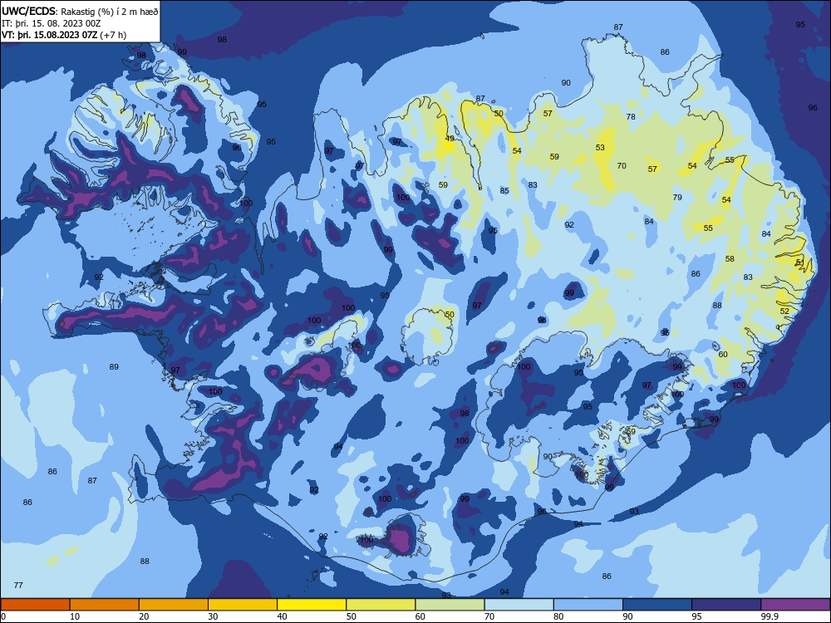Click the 'IT: þri. 15. 08. 2023 00Z' line
The height and width of the screenshot is (623, 831).
point(52,23)
